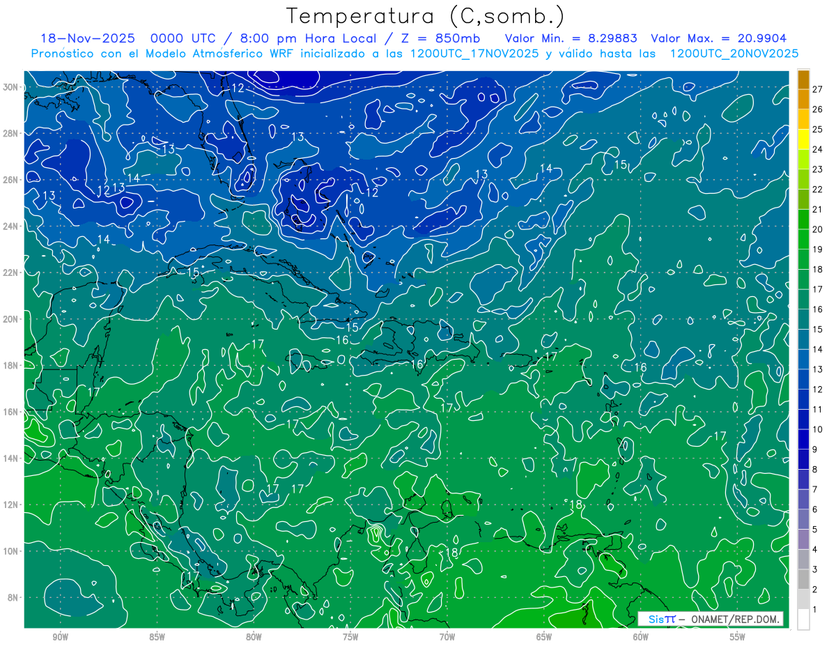Click the colorbar scale label 11
The height and width of the screenshot is (646, 836).
[818, 410]
